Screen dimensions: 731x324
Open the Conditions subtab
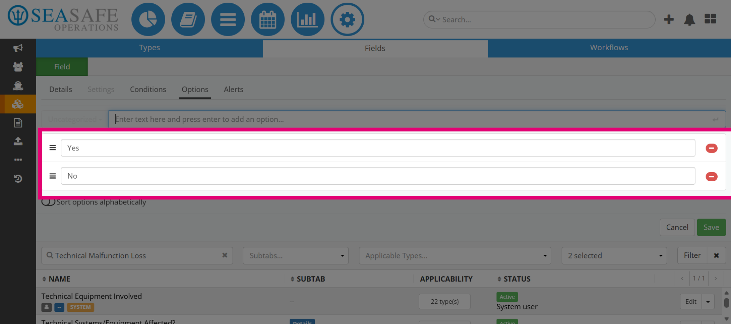click(148, 89)
